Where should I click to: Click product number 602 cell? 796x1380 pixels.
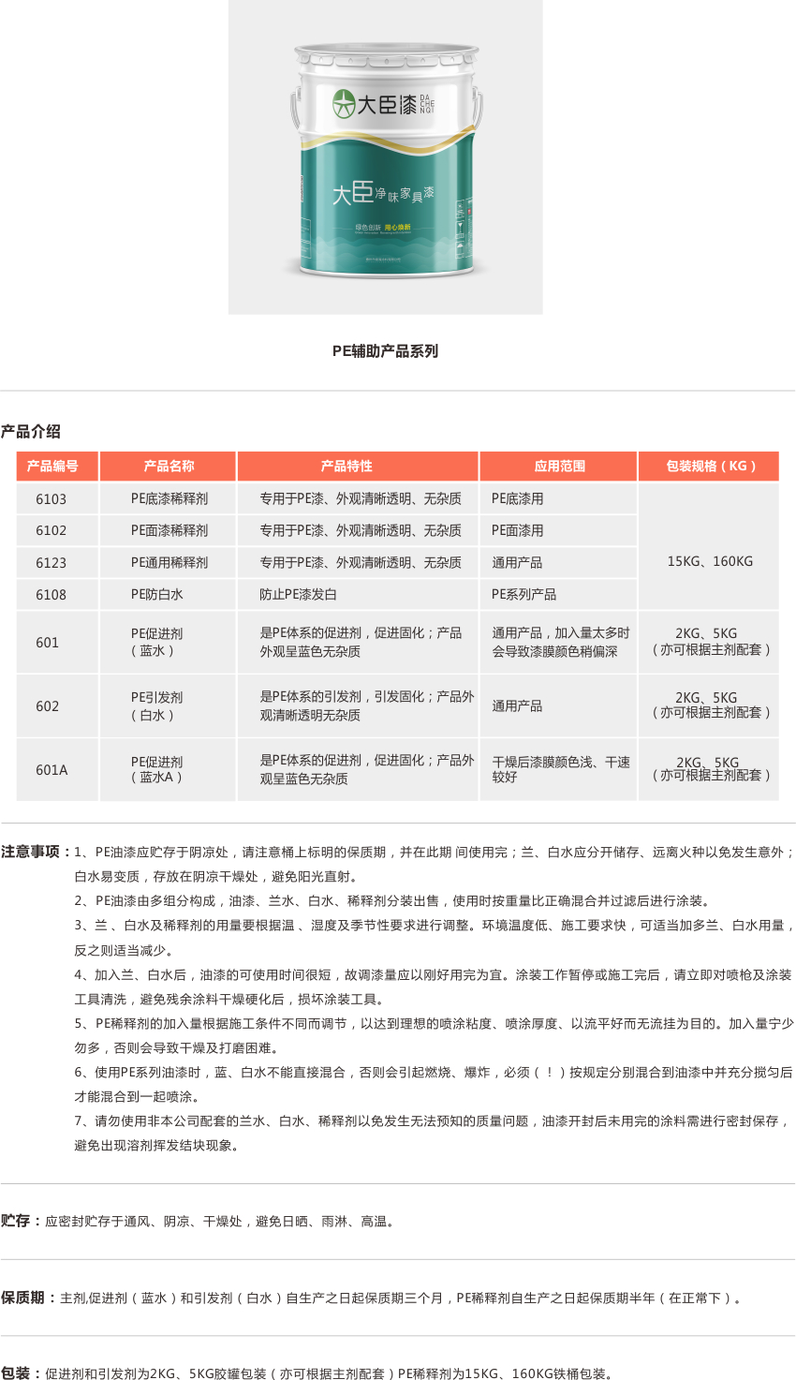[48, 706]
